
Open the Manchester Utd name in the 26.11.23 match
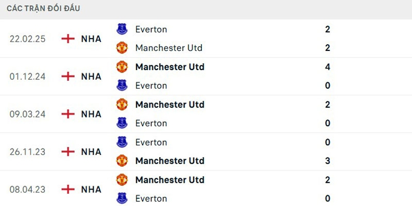click(x=169, y=161)
